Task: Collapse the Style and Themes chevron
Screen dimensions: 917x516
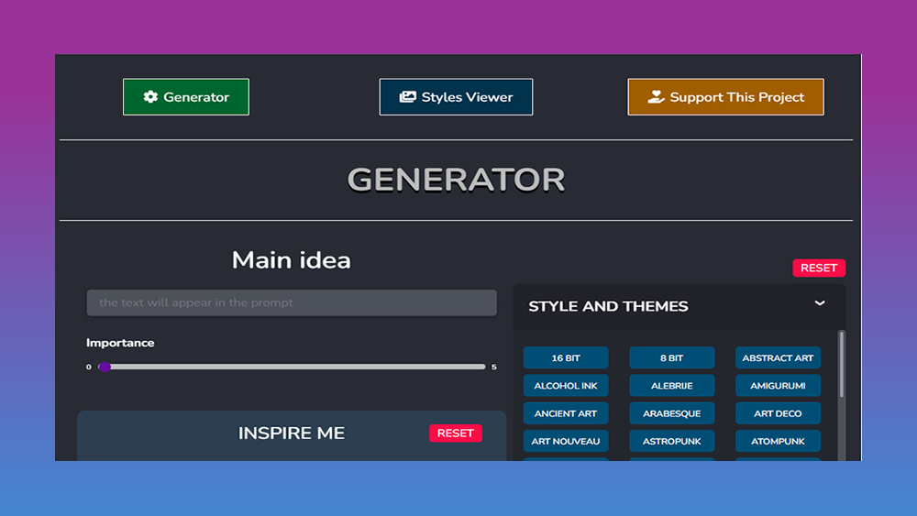Action: [820, 303]
